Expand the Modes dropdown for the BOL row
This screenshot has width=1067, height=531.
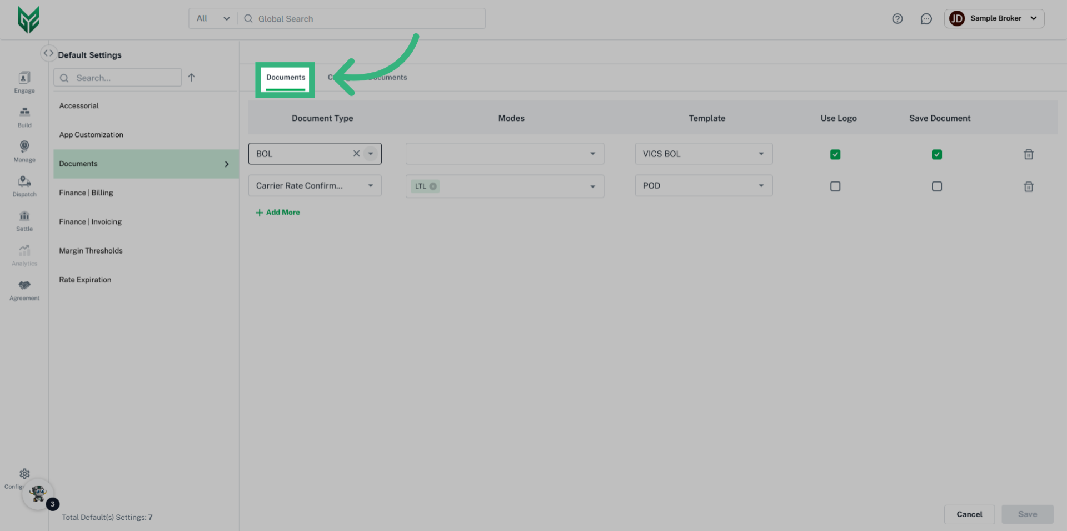point(592,154)
